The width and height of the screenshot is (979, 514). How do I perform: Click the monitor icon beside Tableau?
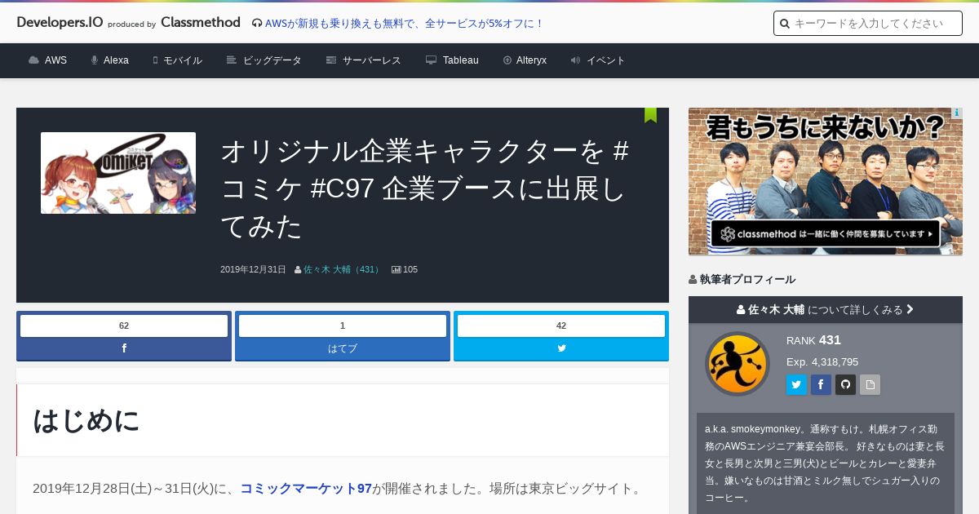(431, 60)
